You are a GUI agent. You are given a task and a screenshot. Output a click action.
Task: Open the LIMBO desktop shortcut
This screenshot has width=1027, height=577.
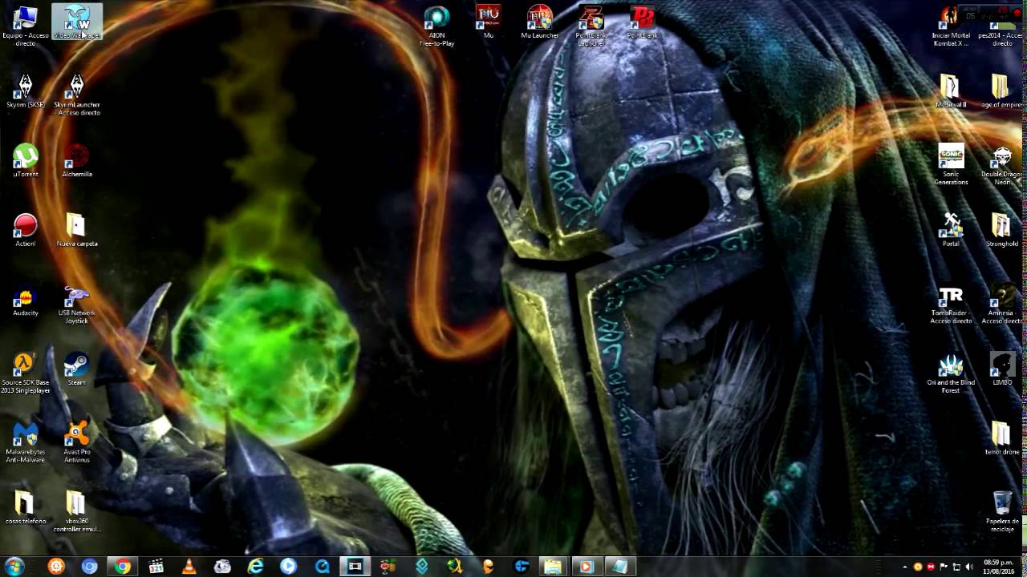point(1002,369)
